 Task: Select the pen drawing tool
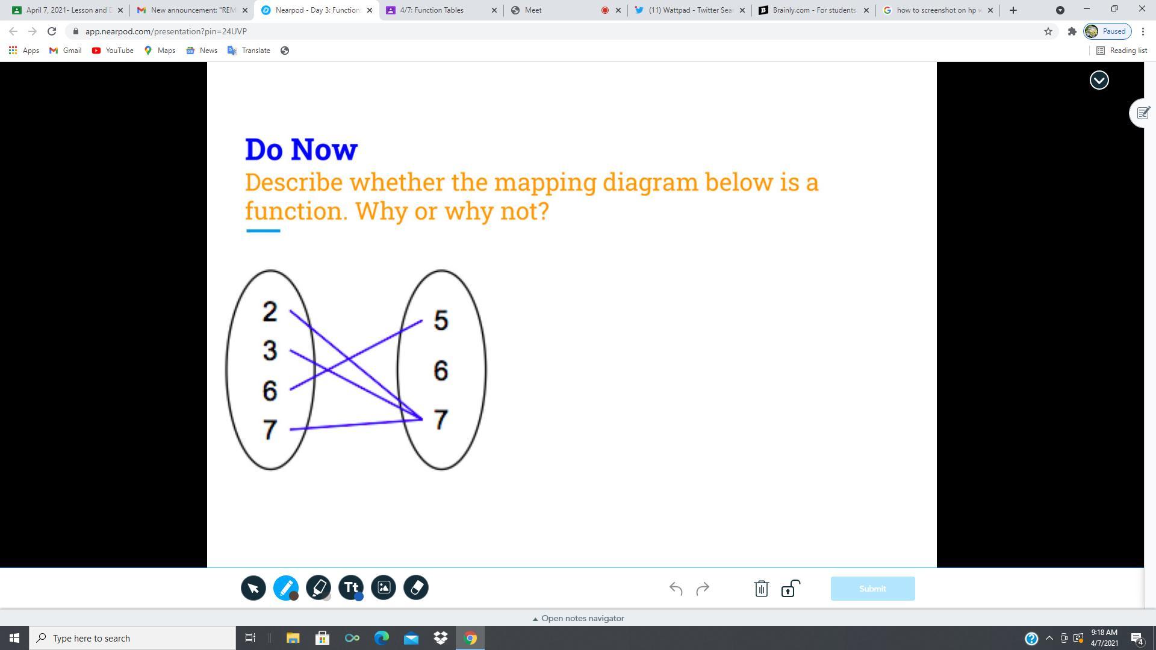[285, 587]
